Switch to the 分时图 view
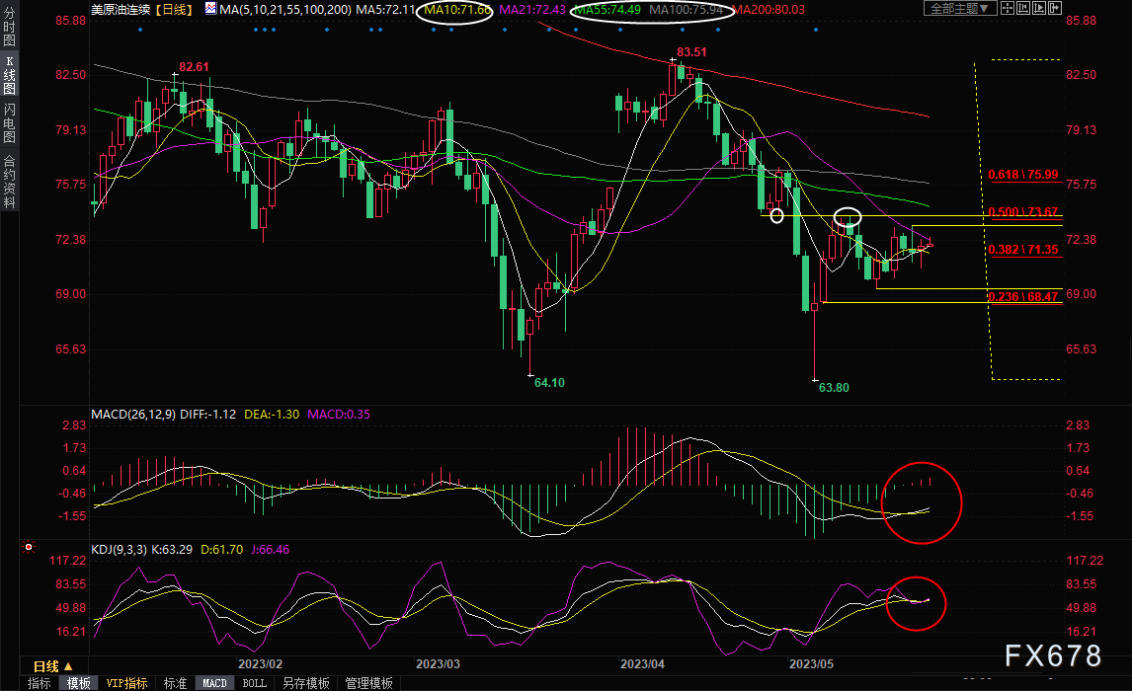The image size is (1132, 691). [10, 27]
